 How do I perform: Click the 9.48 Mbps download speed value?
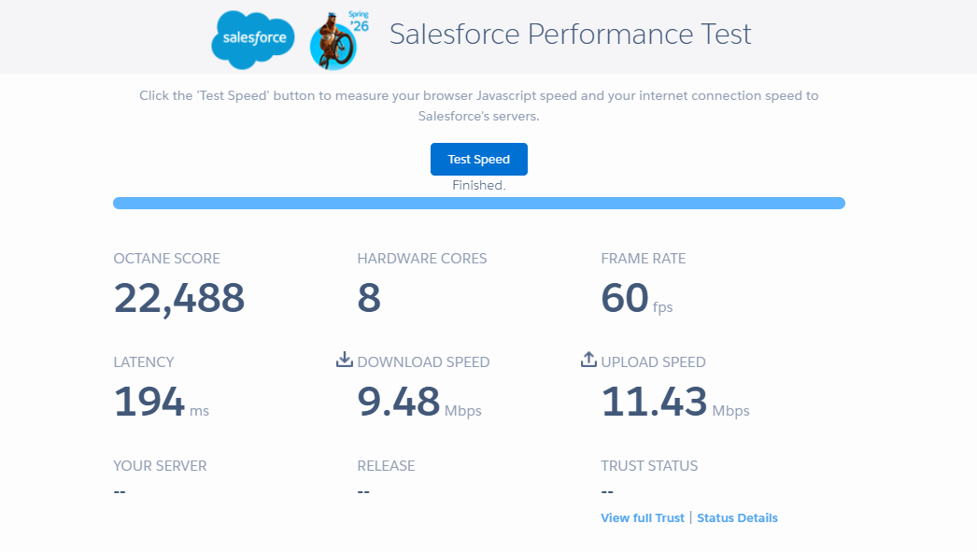(x=418, y=402)
